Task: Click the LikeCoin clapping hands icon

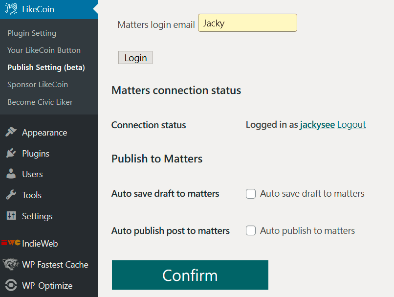Action: 11,9
